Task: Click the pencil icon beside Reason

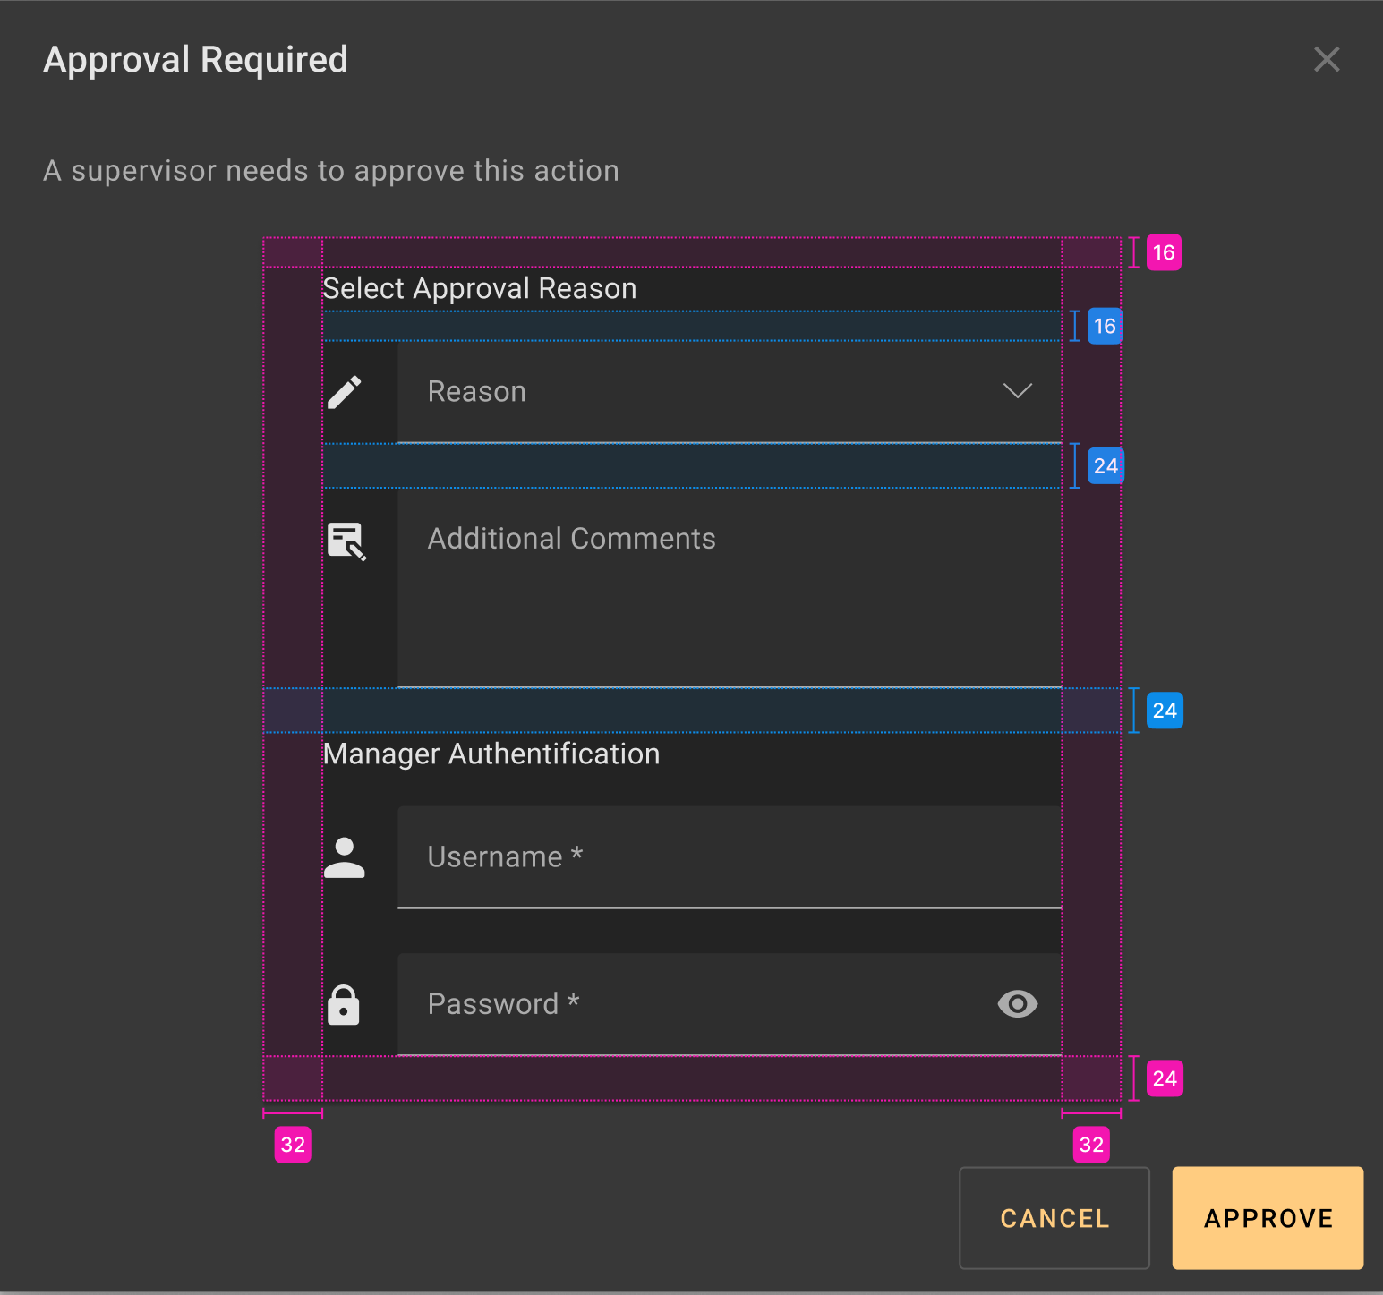Action: [345, 392]
